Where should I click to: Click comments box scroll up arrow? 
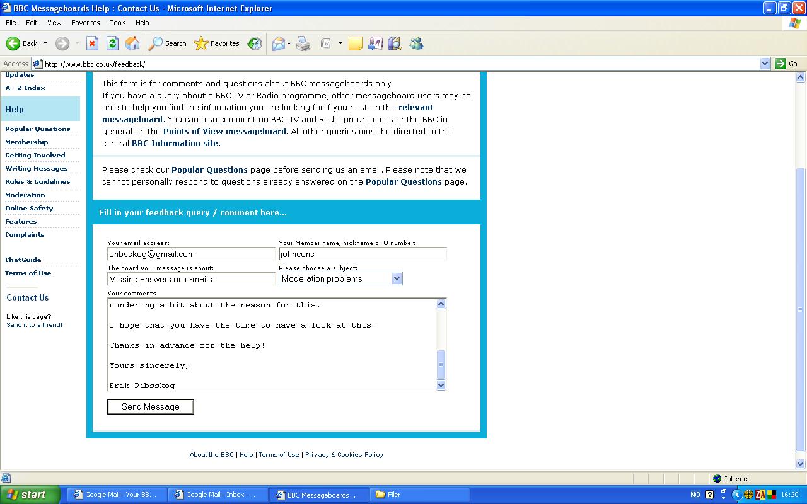[x=441, y=304]
